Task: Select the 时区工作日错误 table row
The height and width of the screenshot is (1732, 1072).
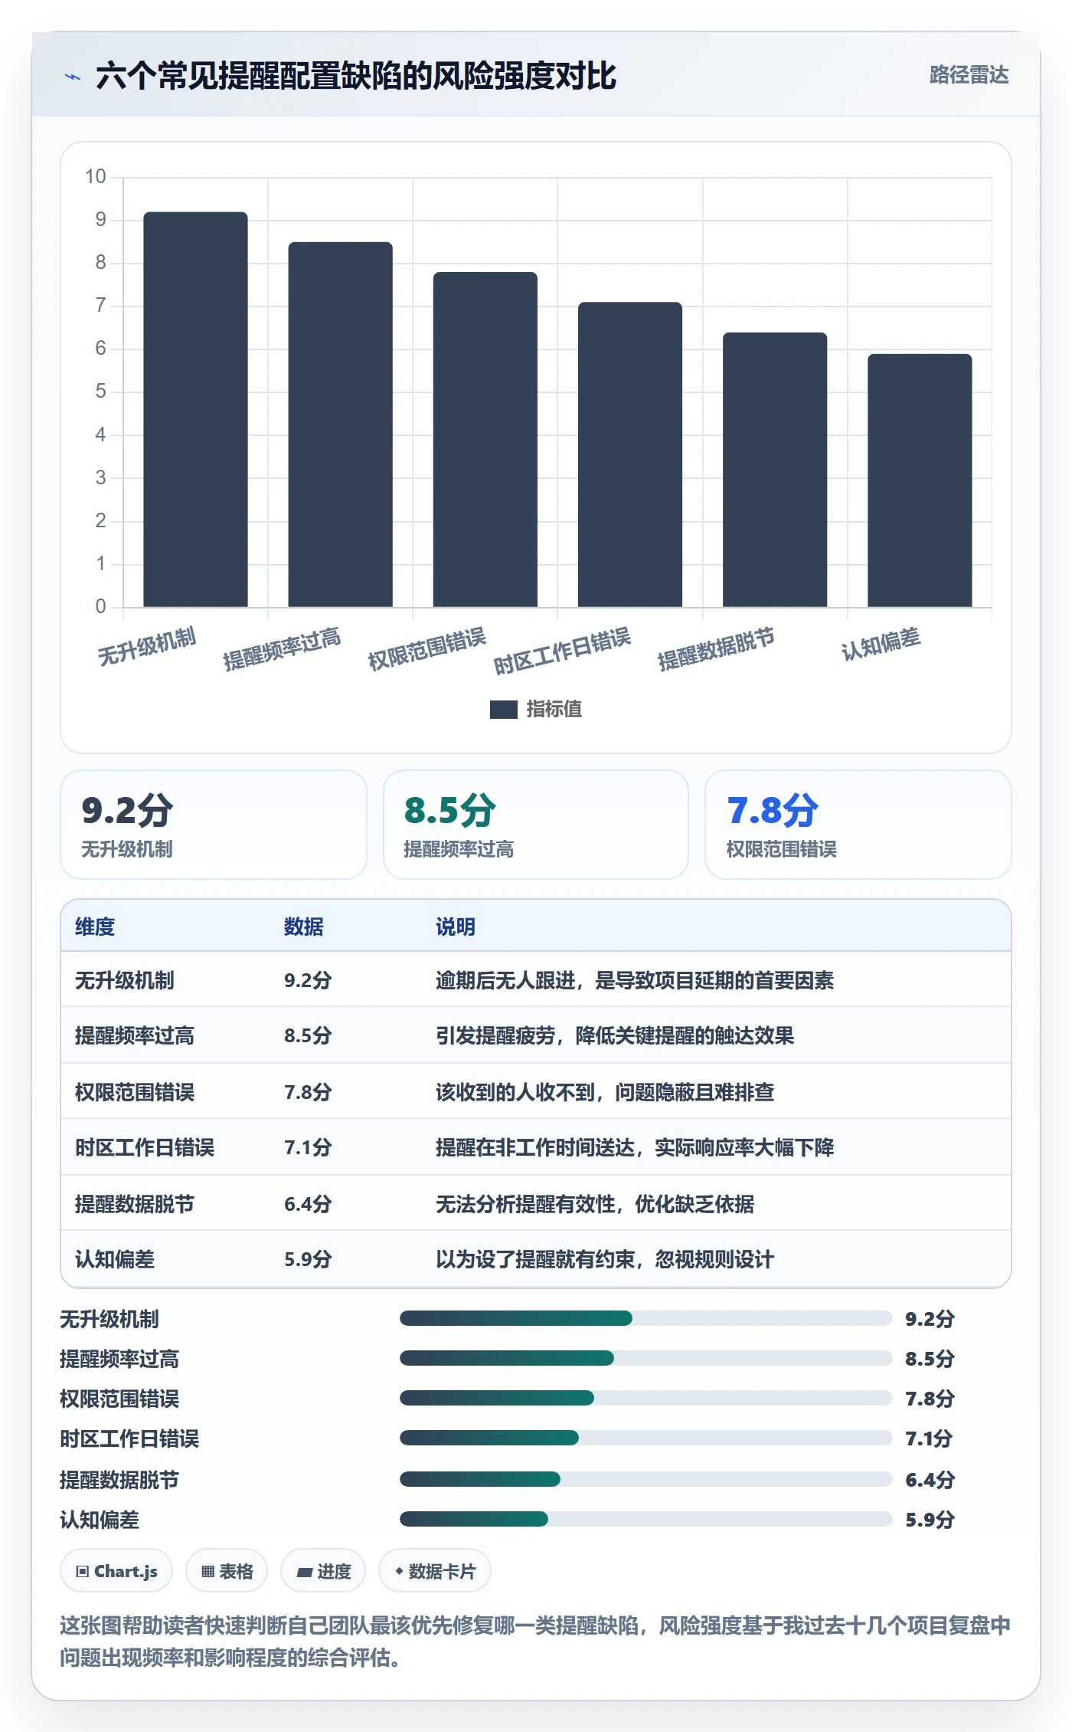Action: [536, 1147]
